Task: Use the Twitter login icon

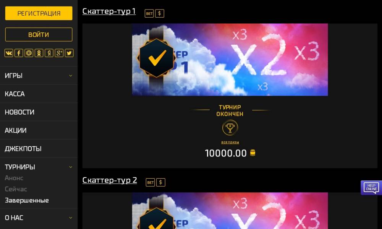Action: pyautogui.click(x=69, y=53)
